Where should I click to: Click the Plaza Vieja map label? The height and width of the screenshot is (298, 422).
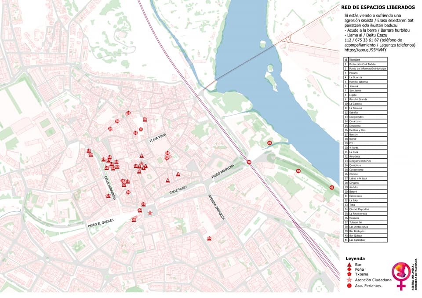[x=158, y=138]
